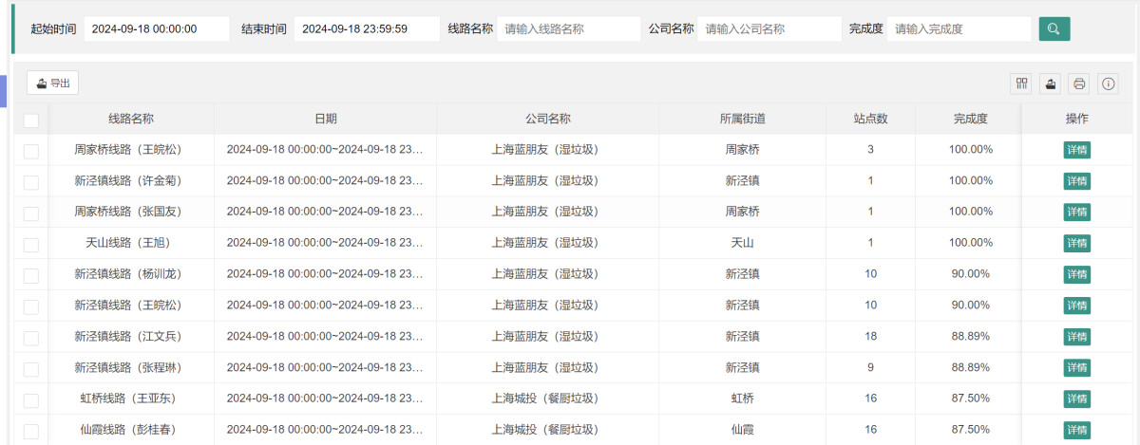
Task: Focus the 完成度 input field
Action: tap(959, 28)
